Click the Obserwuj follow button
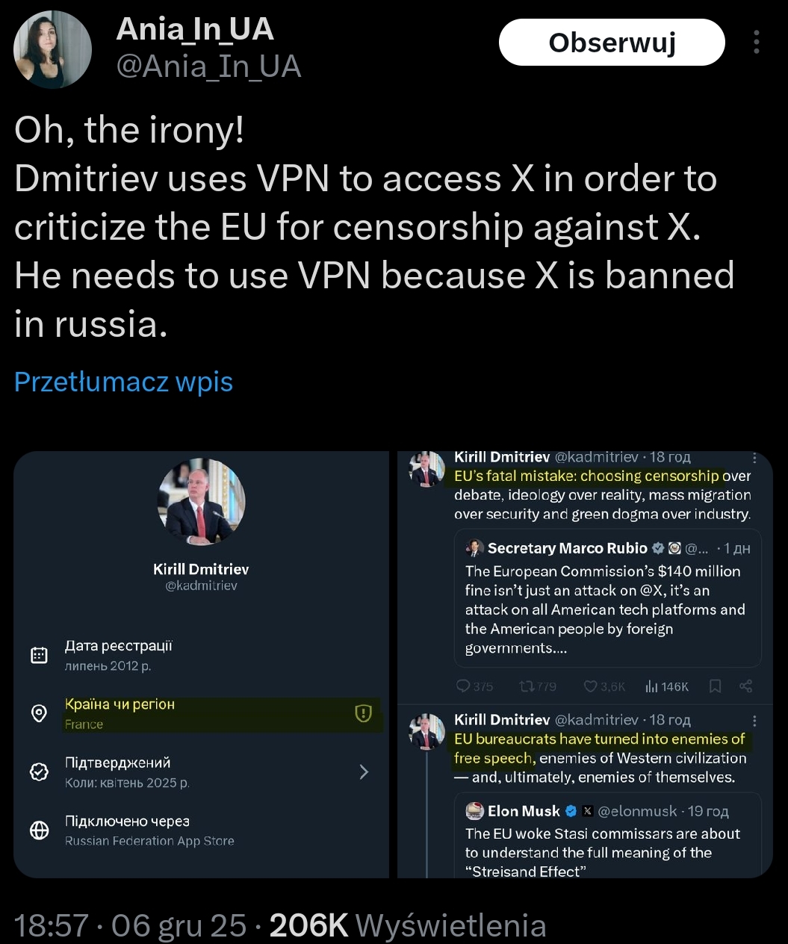The width and height of the screenshot is (788, 944). coord(612,43)
